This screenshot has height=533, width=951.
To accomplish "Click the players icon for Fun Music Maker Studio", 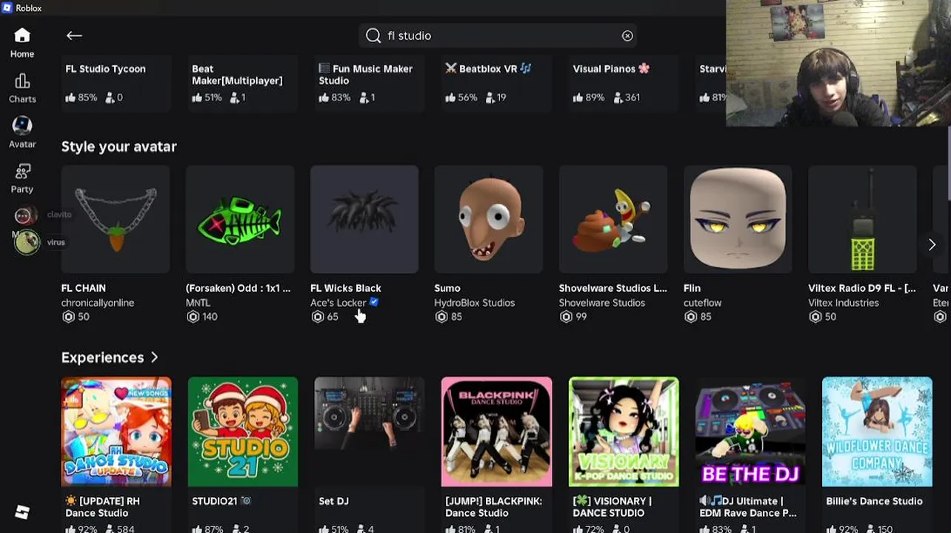I will [364, 97].
